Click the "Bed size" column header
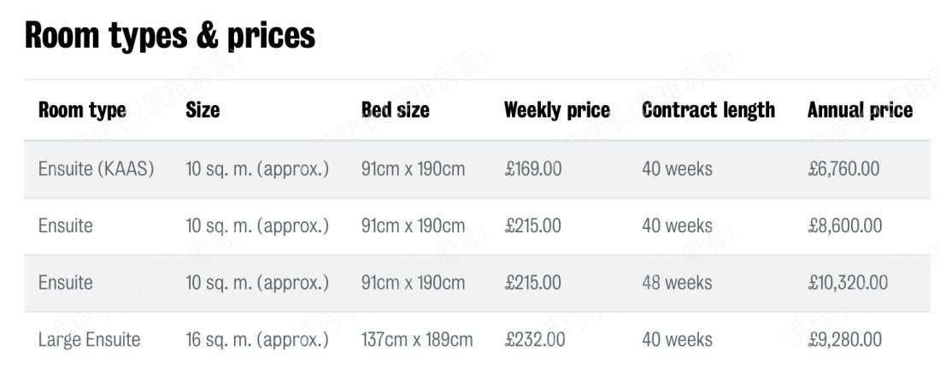The image size is (940, 381). click(x=395, y=110)
